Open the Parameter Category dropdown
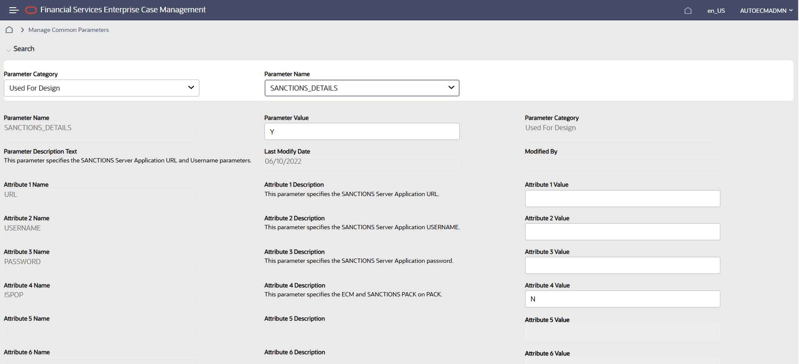Screen dimensions: 799x364 coord(102,88)
